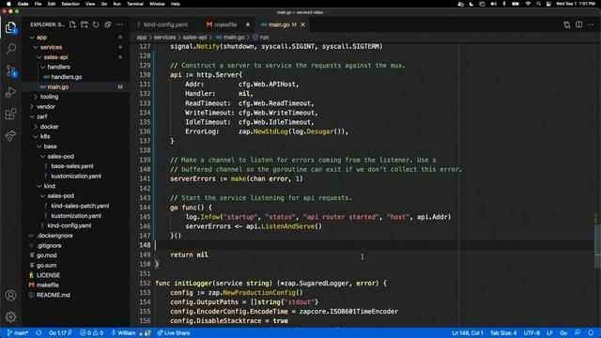Click Ln 148, Col 1 position indicator
This screenshot has width=601, height=338.
(468, 333)
